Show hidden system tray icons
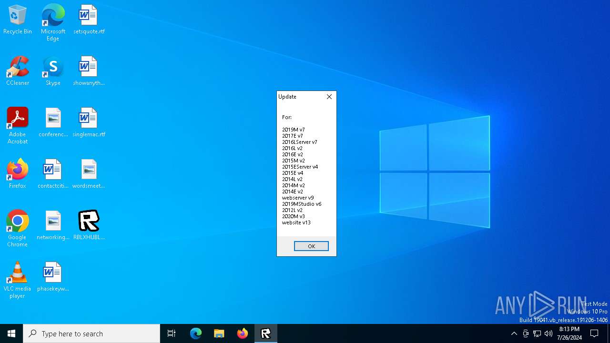 pos(514,333)
